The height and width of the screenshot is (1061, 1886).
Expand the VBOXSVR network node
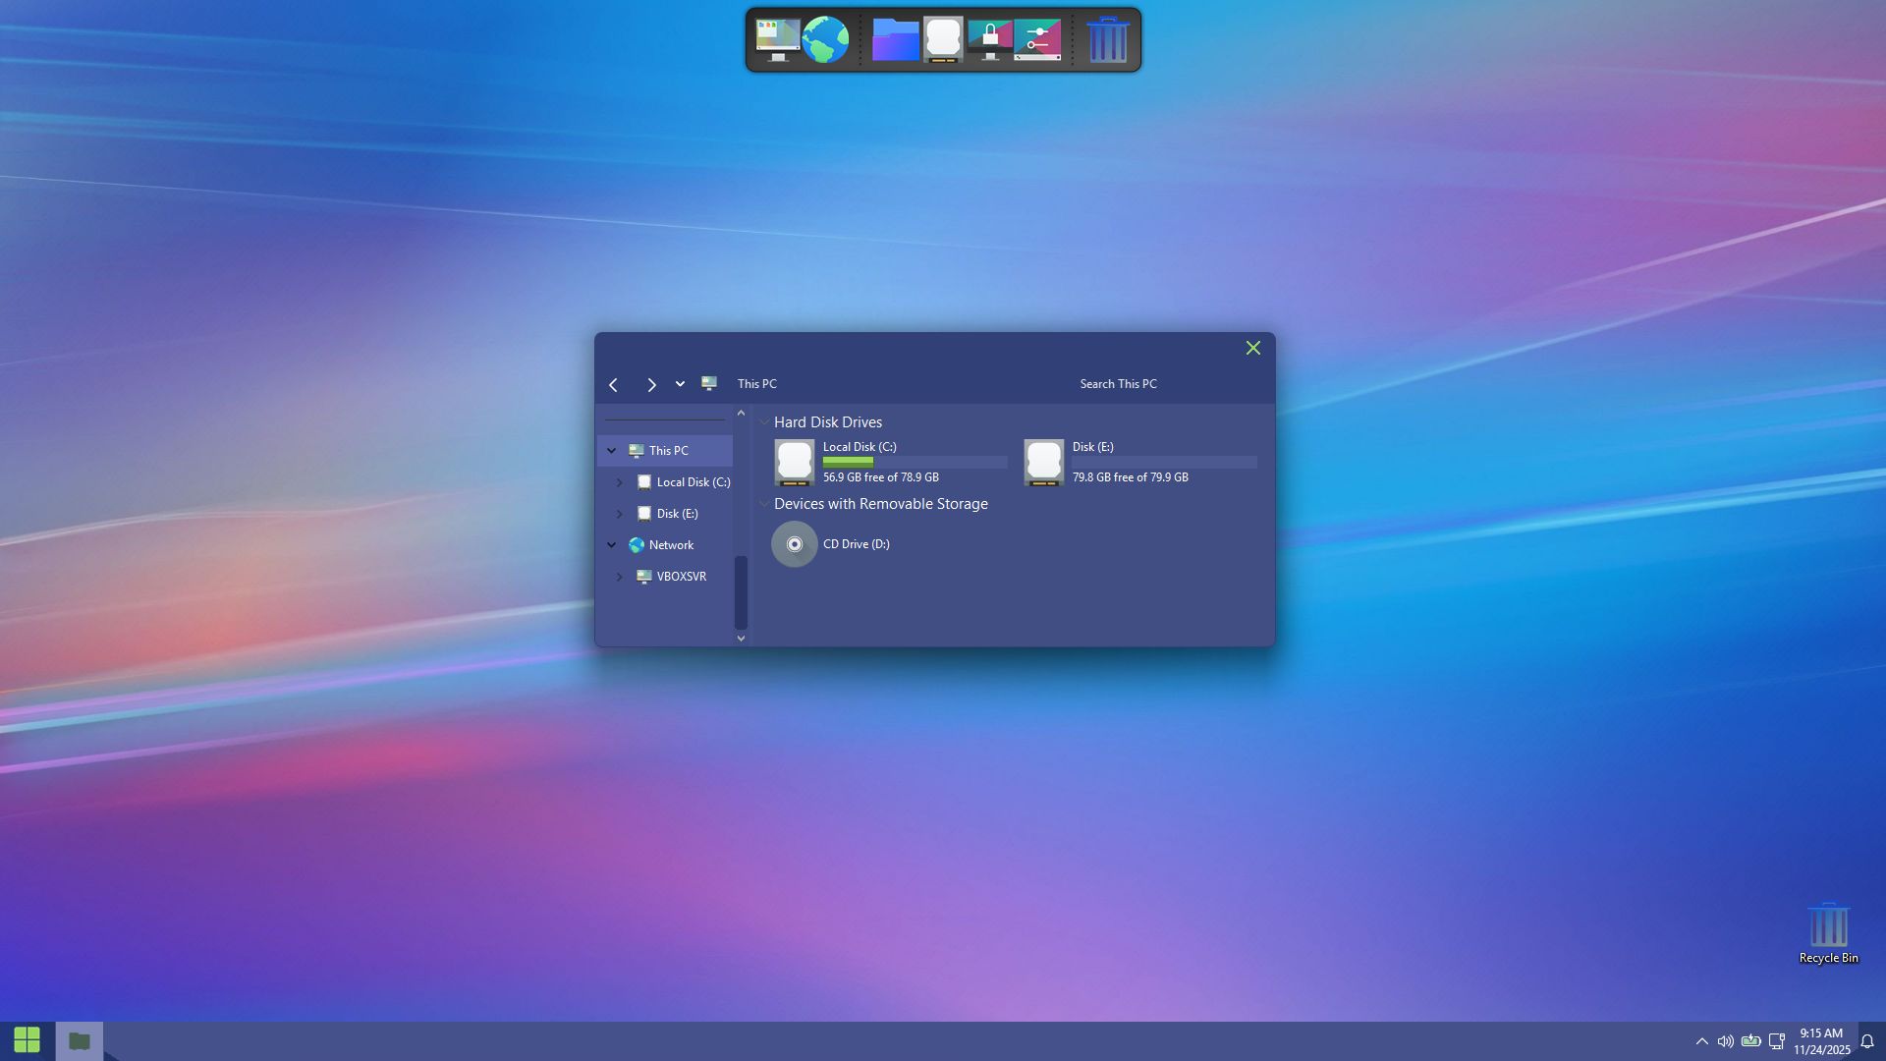click(x=619, y=577)
